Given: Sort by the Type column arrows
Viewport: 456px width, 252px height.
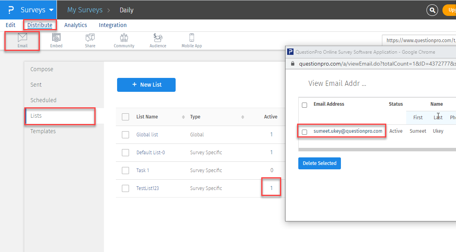Looking at the screenshot, I should [x=243, y=117].
